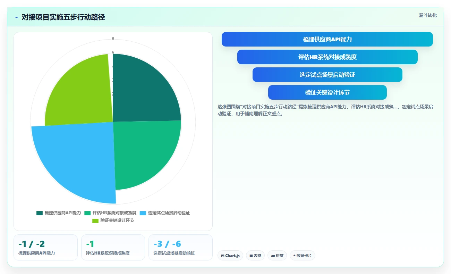Select the 评估HR系统对接成熟度 funnel bar

(327, 57)
